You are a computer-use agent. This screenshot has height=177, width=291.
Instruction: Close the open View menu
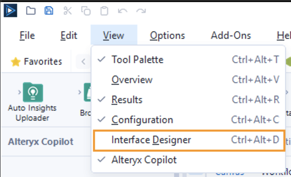pos(114,35)
